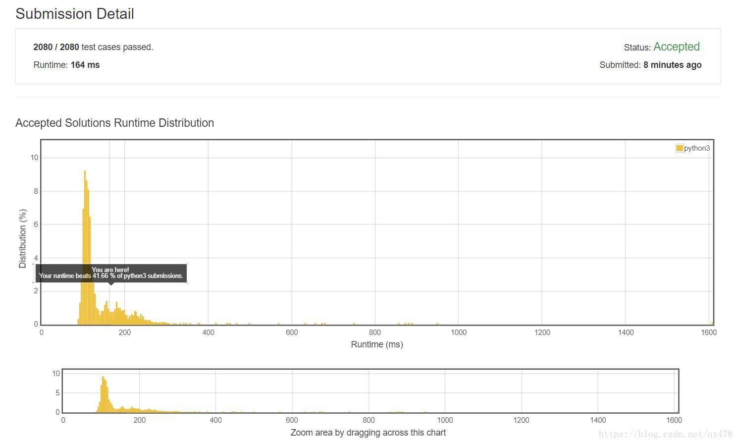Click the zoom overview chart's peak bar

tap(103, 394)
